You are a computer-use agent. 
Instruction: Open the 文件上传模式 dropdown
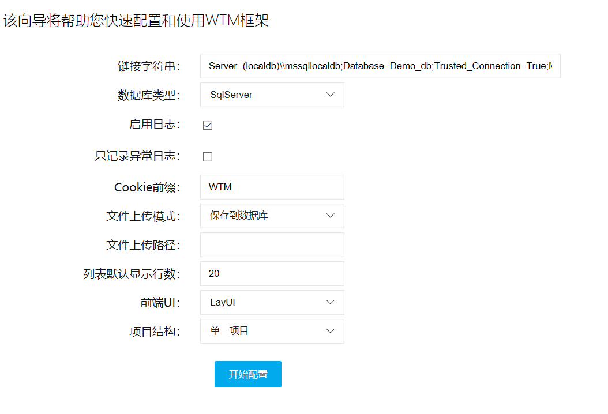point(272,216)
